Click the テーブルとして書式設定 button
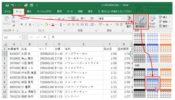The height and width of the screenshot is (100, 175). tap(141, 22)
